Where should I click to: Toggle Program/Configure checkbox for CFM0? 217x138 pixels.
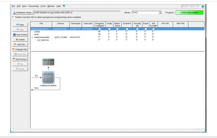click(x=99, y=32)
